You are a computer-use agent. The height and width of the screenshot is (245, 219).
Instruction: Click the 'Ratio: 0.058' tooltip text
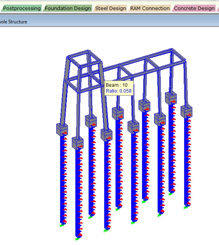coord(119,91)
